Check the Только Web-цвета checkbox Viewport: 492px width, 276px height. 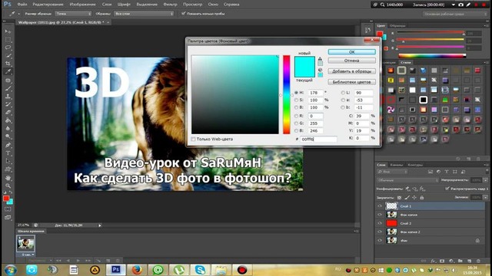[193, 139]
